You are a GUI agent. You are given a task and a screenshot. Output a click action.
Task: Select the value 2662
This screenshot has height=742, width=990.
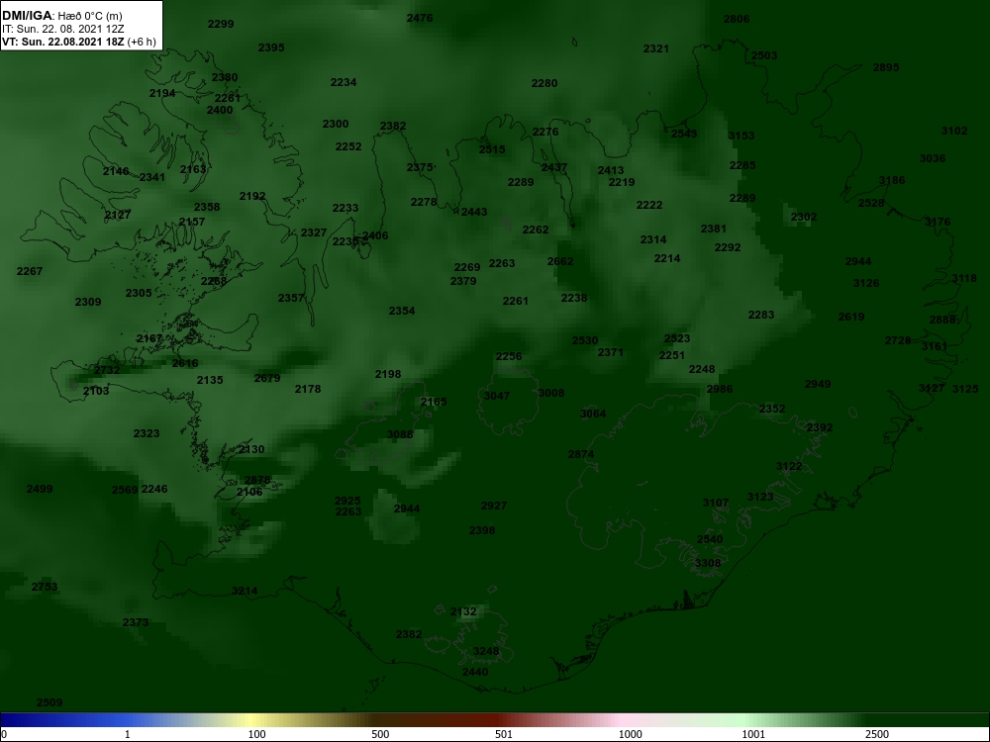560,261
